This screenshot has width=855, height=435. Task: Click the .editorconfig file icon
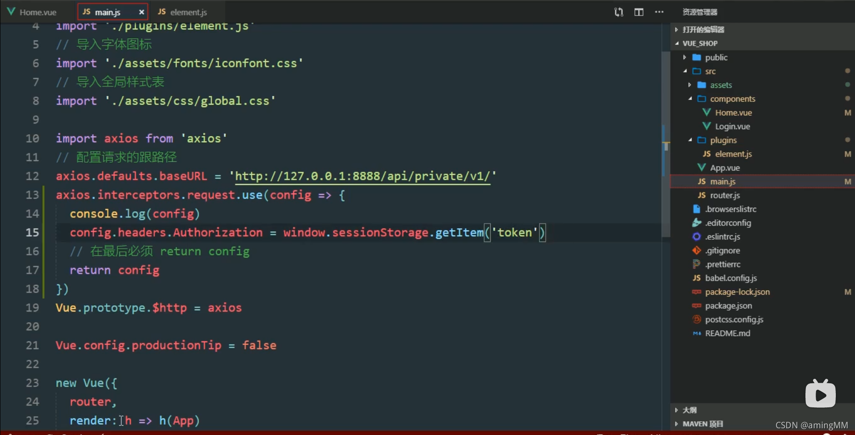tap(697, 223)
